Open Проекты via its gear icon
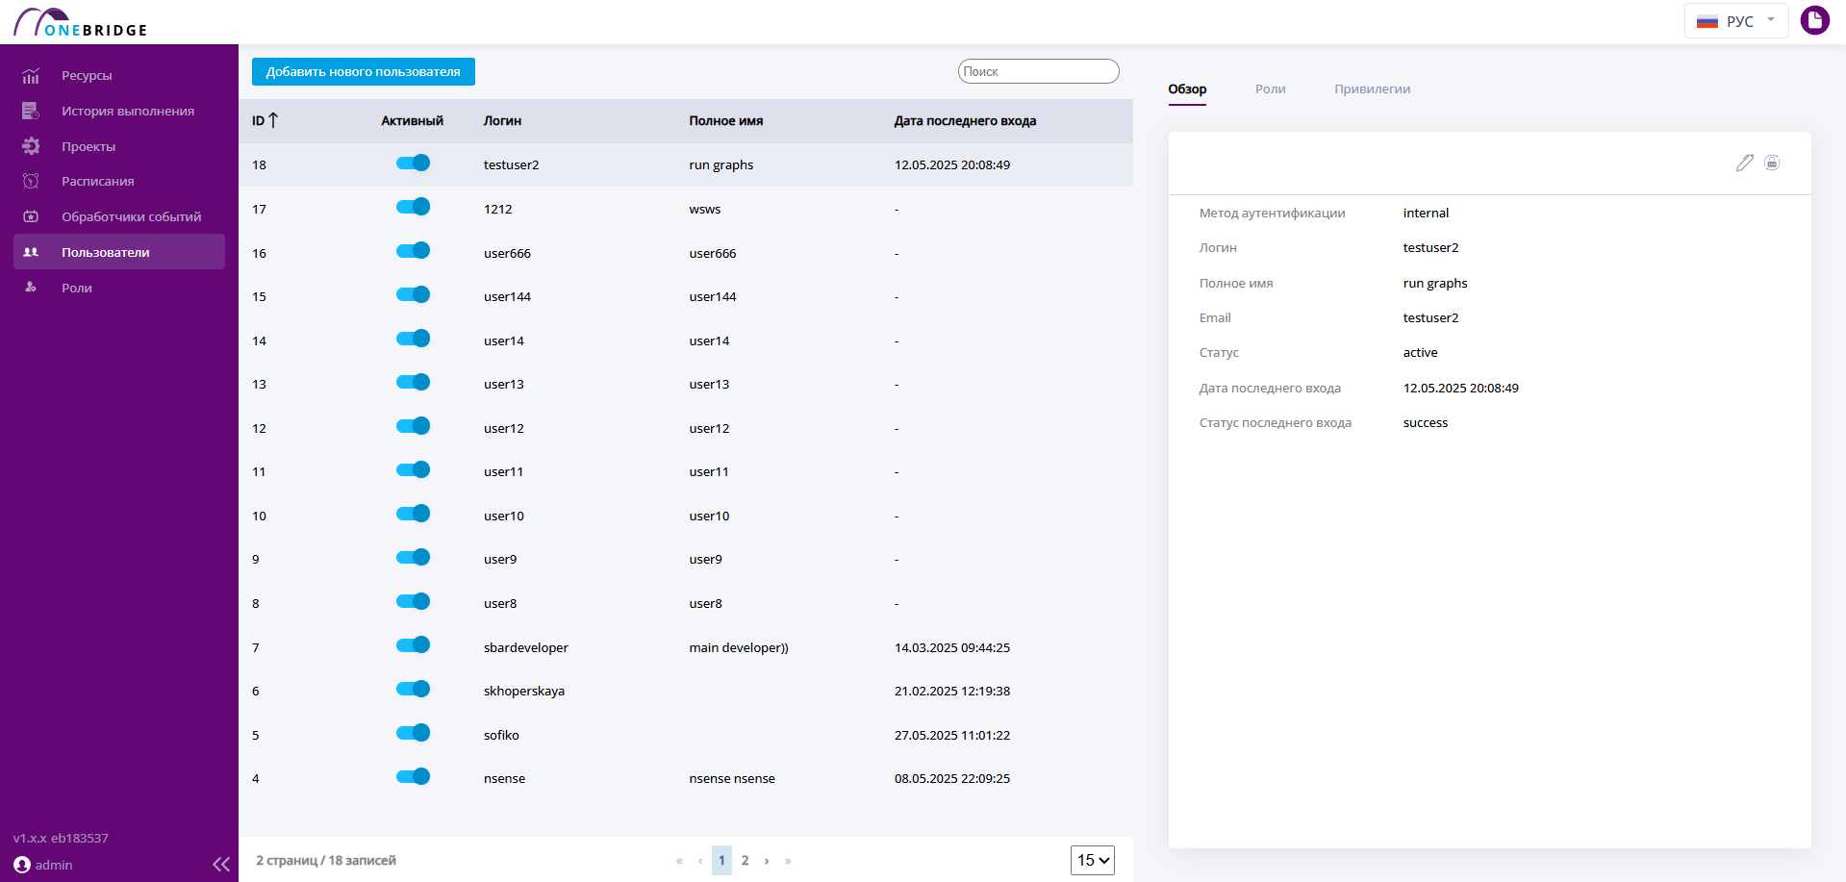This screenshot has height=882, width=1846. coord(31,146)
